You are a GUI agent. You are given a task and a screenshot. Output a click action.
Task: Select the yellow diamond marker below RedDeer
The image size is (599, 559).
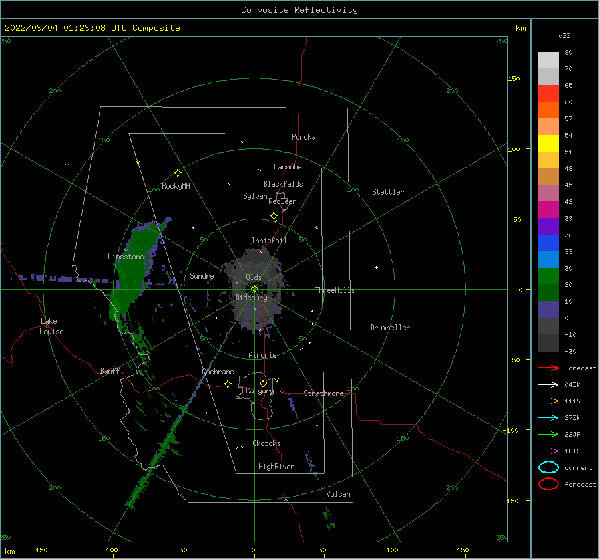tap(274, 216)
